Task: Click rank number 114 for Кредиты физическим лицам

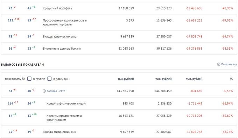Action: tap(10, 103)
